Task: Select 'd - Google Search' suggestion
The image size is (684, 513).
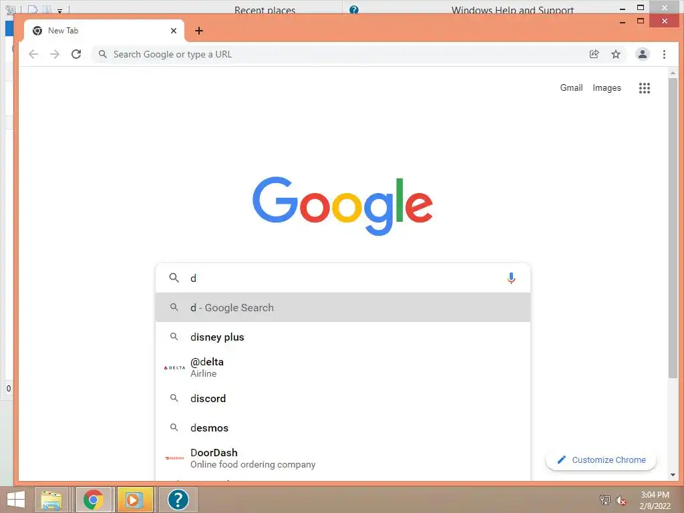Action: pyautogui.click(x=343, y=307)
